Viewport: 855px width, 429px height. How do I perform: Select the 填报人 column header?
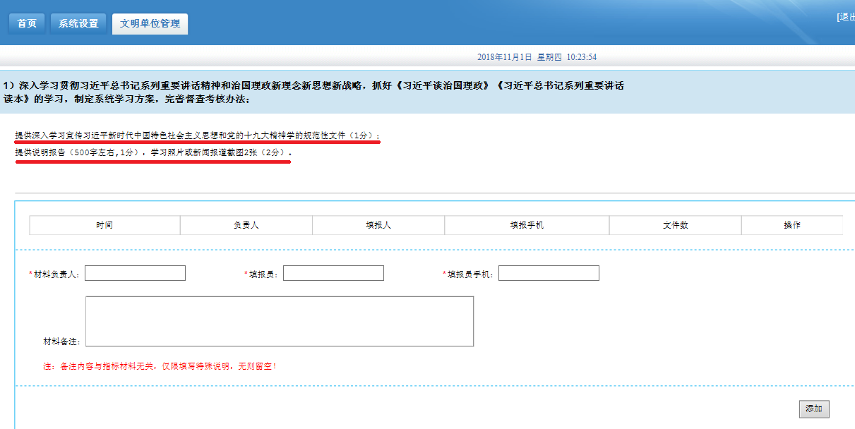pos(378,225)
